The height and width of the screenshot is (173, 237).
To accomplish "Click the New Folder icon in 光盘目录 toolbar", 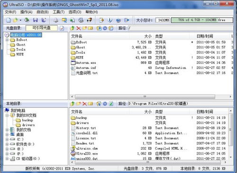I will click(x=84, y=28).
